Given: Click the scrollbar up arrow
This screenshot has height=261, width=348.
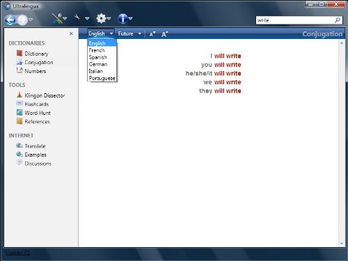Looking at the screenshot, I should [x=342, y=43].
